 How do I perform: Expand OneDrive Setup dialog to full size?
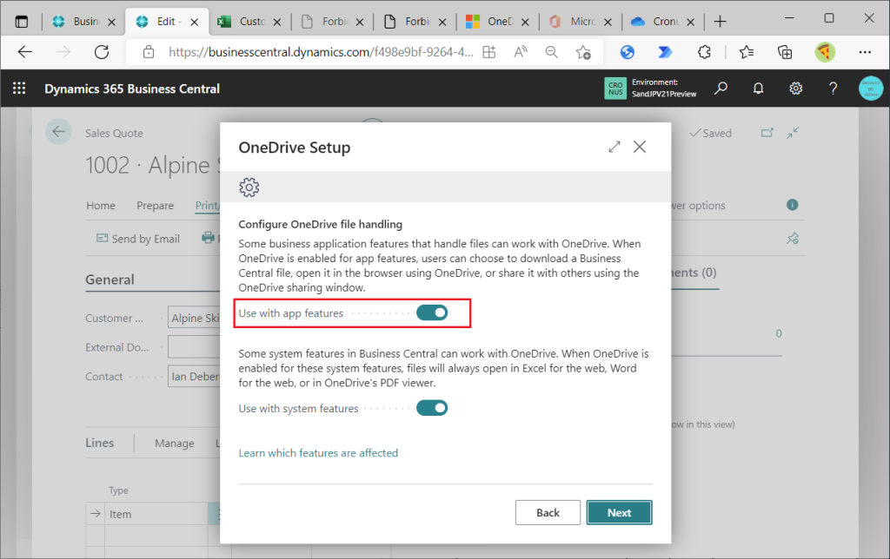pyautogui.click(x=614, y=147)
